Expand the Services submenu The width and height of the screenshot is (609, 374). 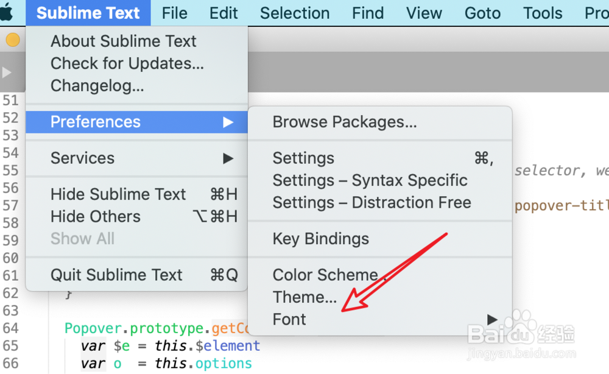[x=228, y=158]
